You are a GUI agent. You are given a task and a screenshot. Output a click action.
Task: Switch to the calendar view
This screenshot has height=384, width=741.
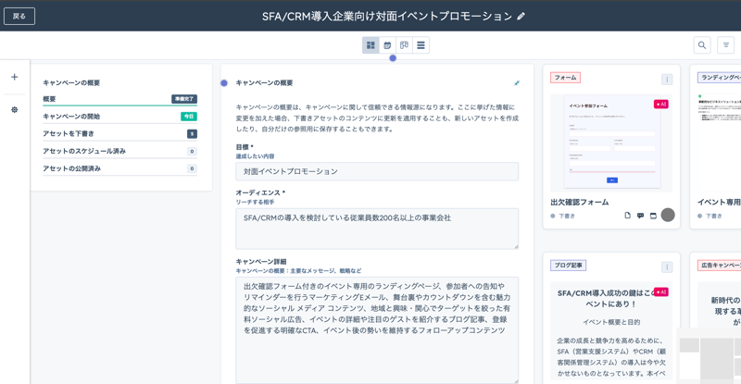[x=387, y=45]
